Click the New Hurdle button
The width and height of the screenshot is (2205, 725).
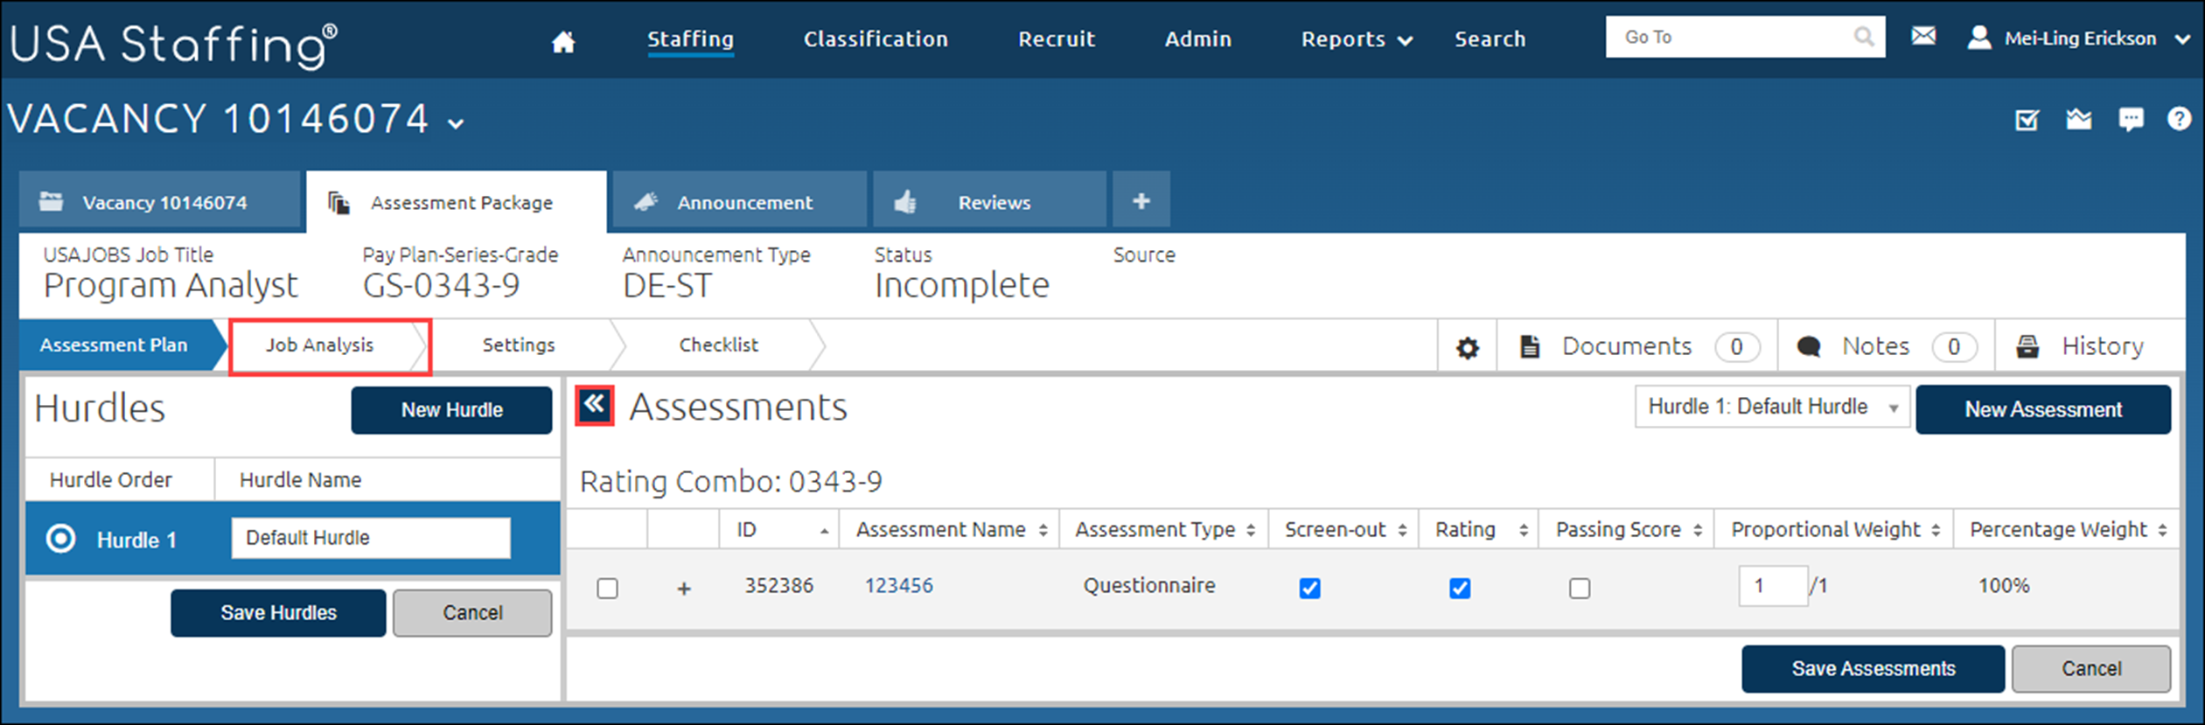[451, 410]
